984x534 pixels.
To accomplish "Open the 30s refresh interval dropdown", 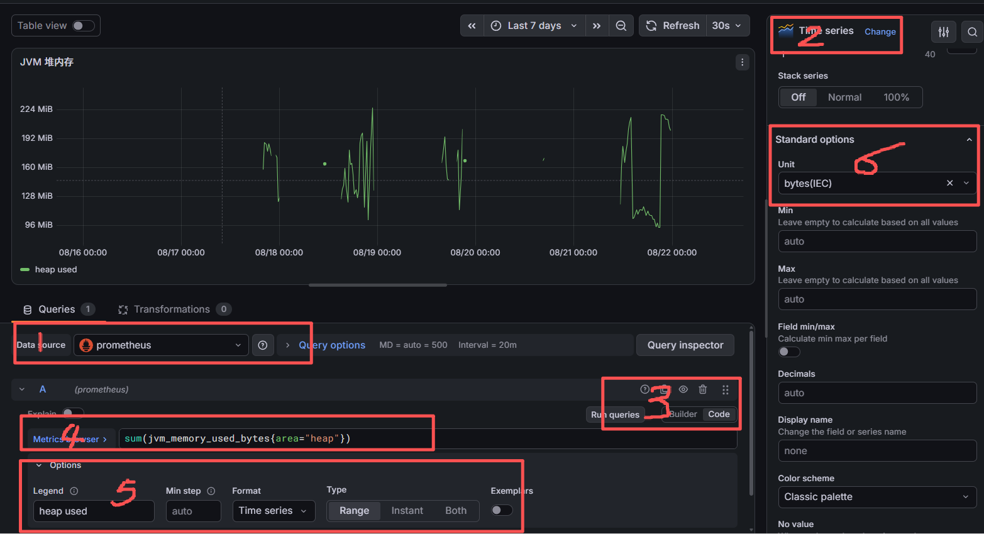I will click(x=727, y=26).
